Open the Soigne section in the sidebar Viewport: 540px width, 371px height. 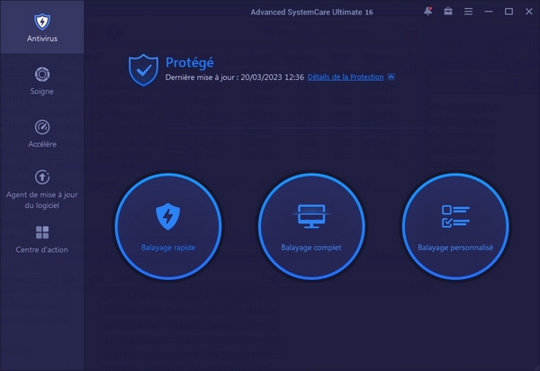click(x=41, y=81)
